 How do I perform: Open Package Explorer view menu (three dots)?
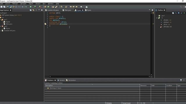36,10
